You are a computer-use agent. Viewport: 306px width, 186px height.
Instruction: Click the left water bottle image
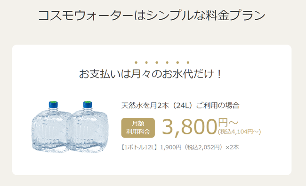click(x=51, y=127)
